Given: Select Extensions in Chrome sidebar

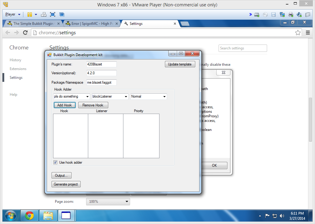Looking at the screenshot, I should point(18,69).
